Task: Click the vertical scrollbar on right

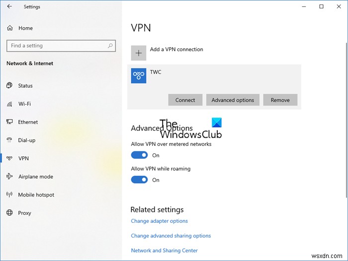Action: [347, 120]
